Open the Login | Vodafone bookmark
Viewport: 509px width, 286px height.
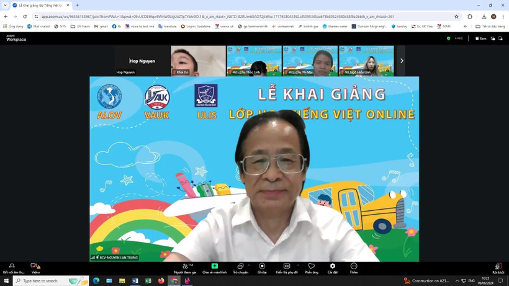coord(196,26)
